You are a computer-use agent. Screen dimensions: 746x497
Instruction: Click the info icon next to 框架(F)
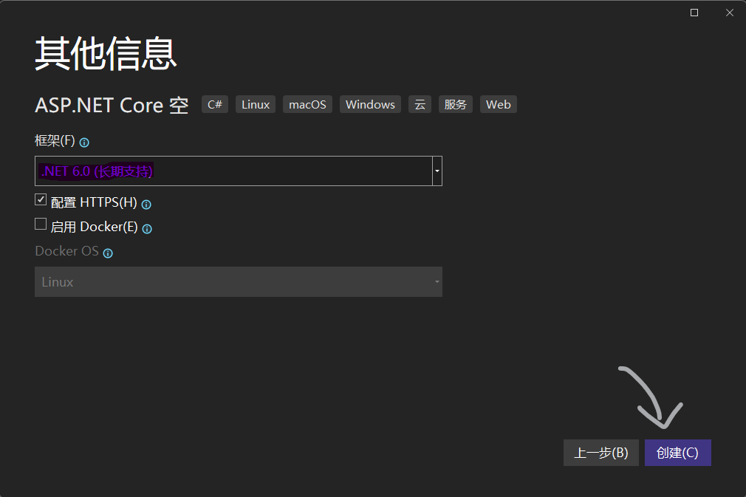click(x=84, y=143)
